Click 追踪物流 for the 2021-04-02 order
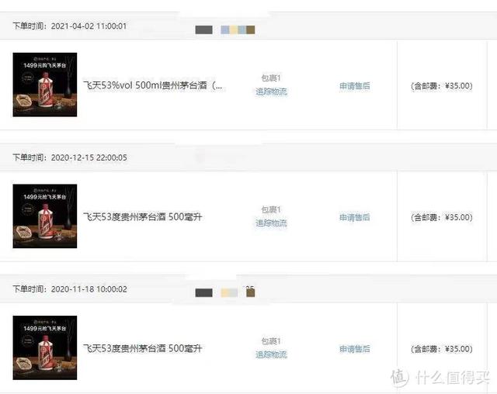Image resolution: width=497 pixels, height=394 pixels. click(x=271, y=92)
